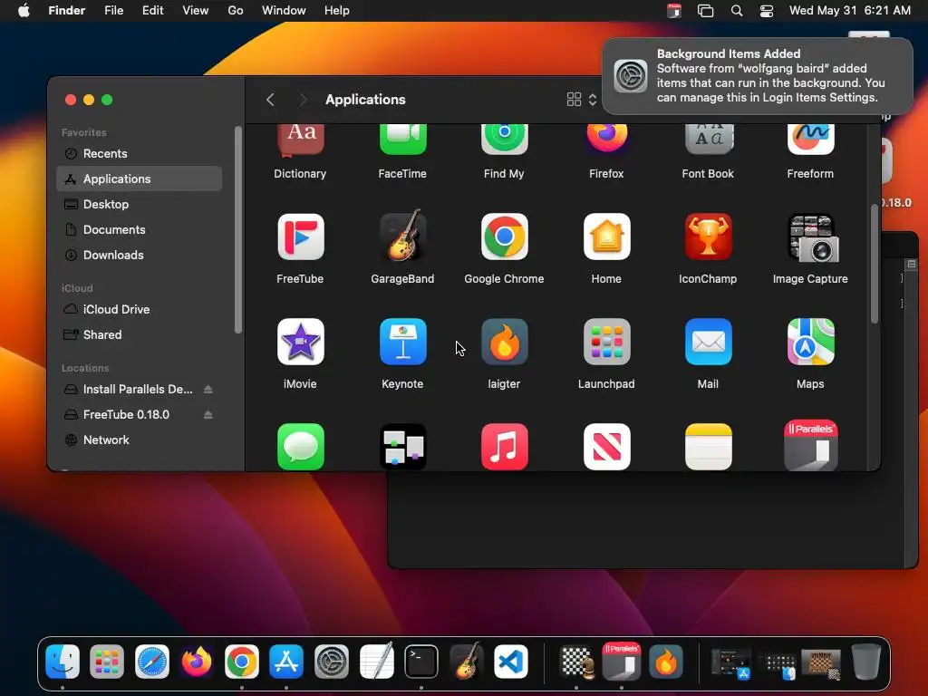Viewport: 928px width, 696px height.
Task: Select the laigter flame icon in Applications
Action: [x=504, y=342]
